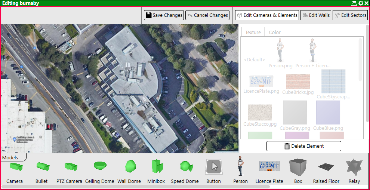Add the Person model
The width and height of the screenshot is (370, 190).
(240, 166)
